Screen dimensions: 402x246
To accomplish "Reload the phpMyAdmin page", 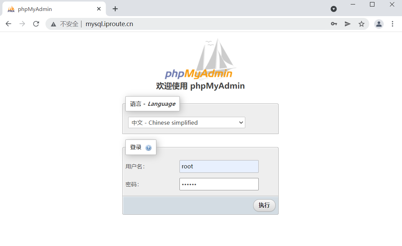I will tap(36, 24).
